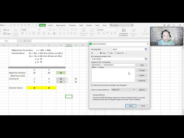184x138 pixels.
Task: Switch to the Data tab
Action: [x=81, y=25]
